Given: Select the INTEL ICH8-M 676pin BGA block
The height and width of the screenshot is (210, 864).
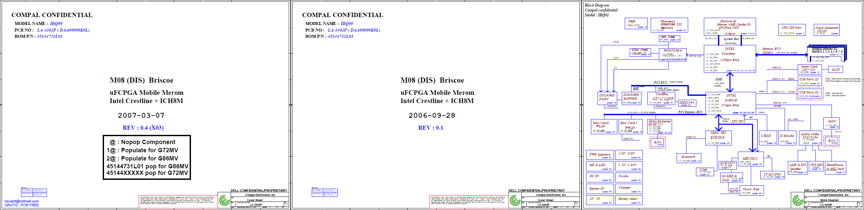Looking at the screenshot, I should click(x=730, y=103).
